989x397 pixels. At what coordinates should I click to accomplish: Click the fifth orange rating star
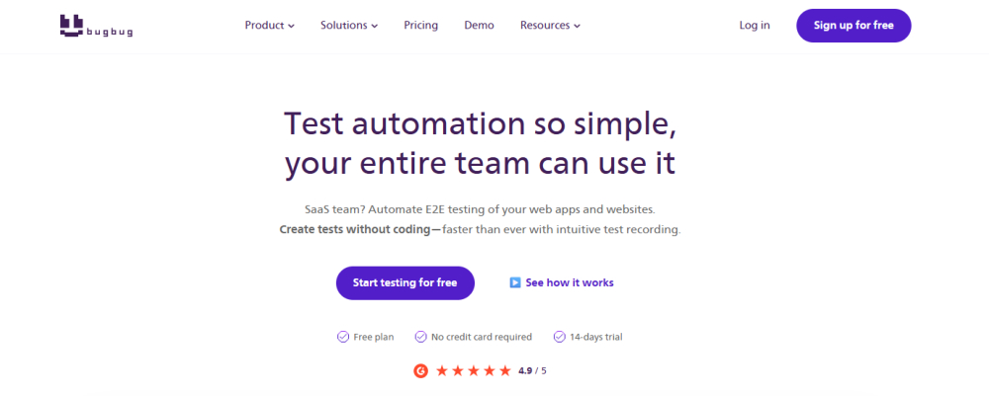(x=505, y=371)
